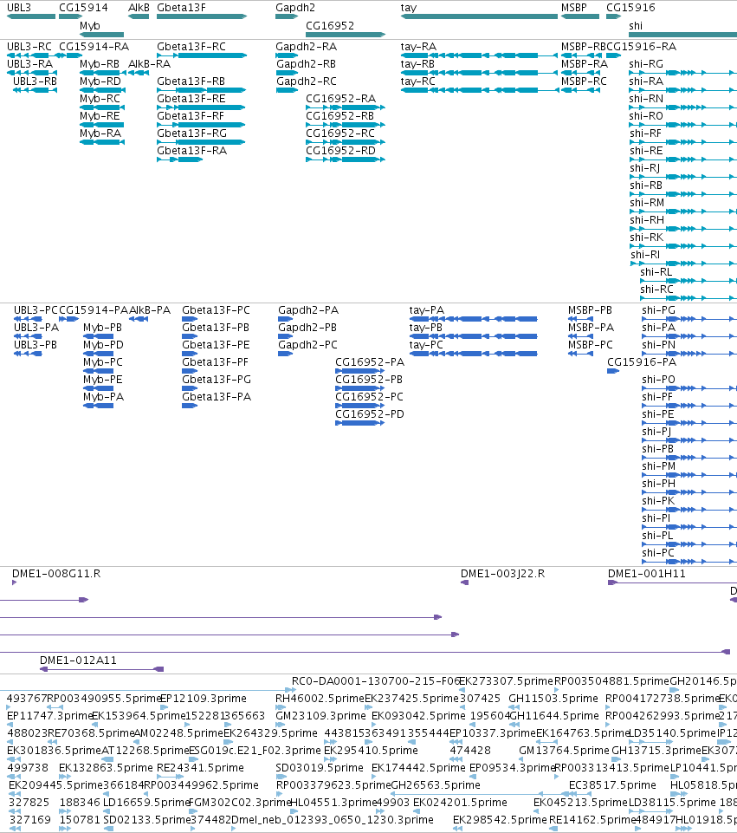Click the Gbeta13F gene span

[x=202, y=16]
